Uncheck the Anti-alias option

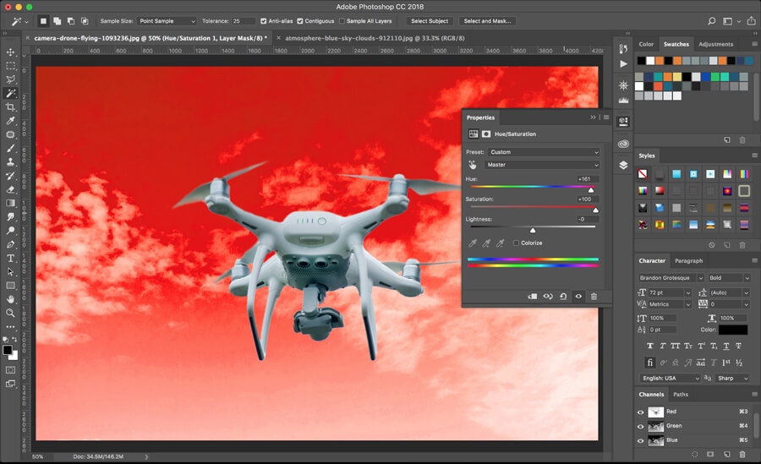(x=264, y=20)
